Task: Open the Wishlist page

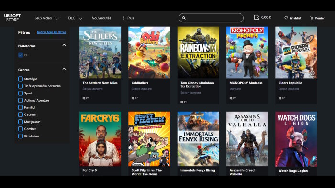Action: tap(295, 18)
